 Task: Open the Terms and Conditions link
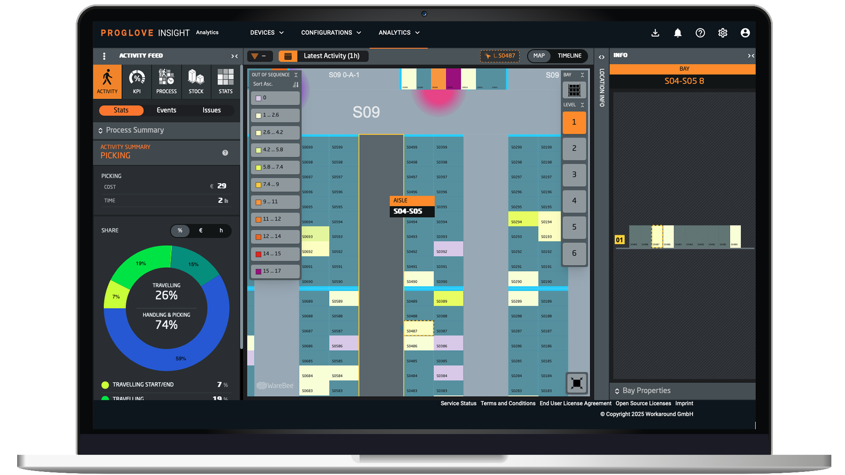[508, 404]
